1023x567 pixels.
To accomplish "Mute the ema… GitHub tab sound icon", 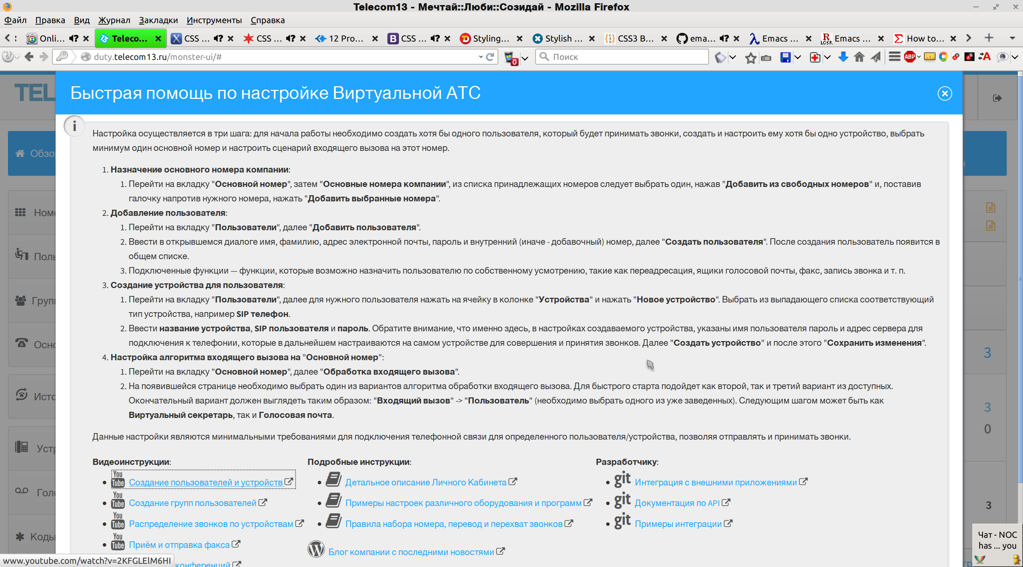I will [725, 39].
